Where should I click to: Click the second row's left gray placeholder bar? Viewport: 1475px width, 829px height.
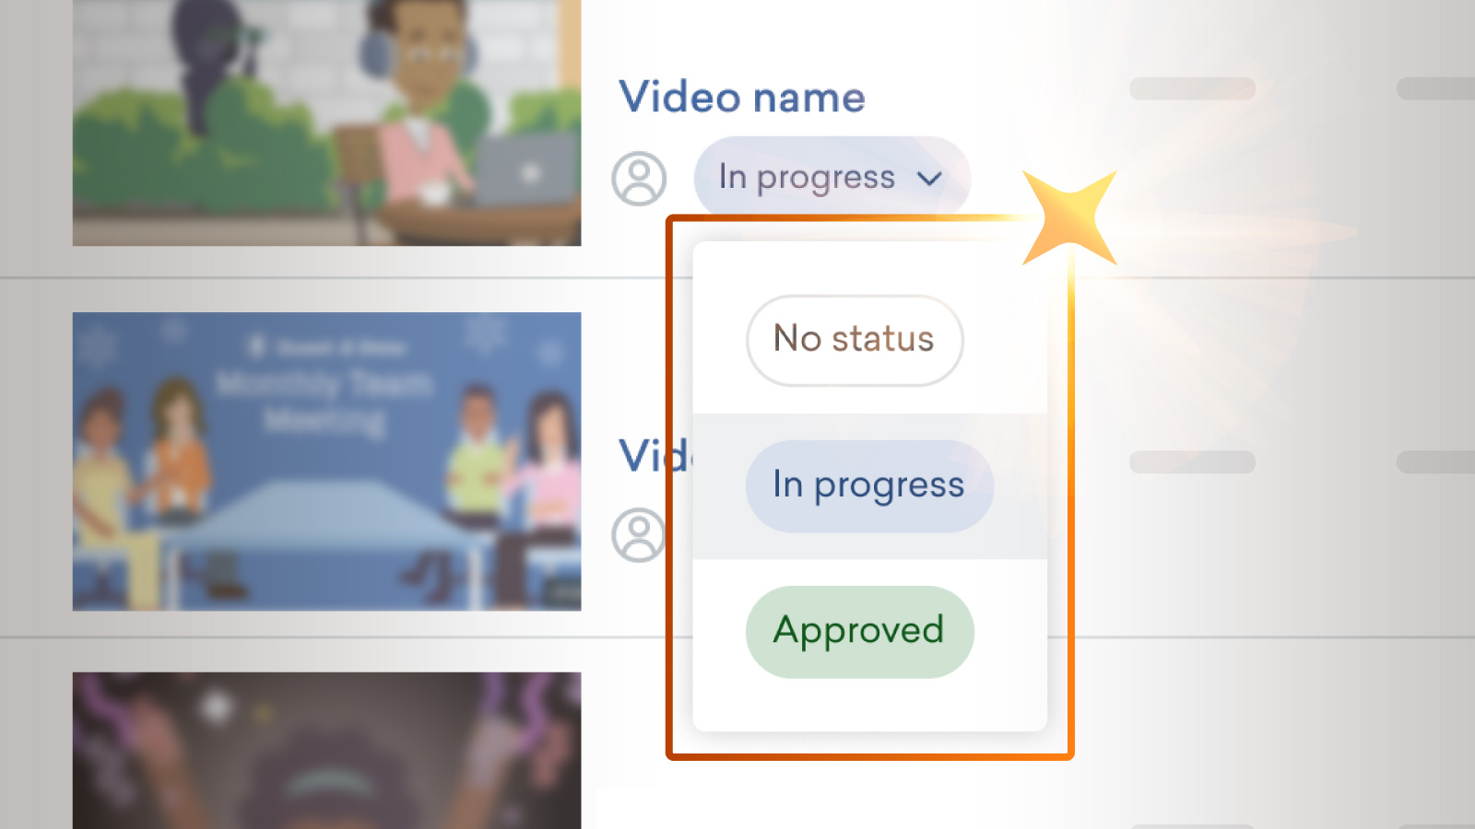[1192, 462]
